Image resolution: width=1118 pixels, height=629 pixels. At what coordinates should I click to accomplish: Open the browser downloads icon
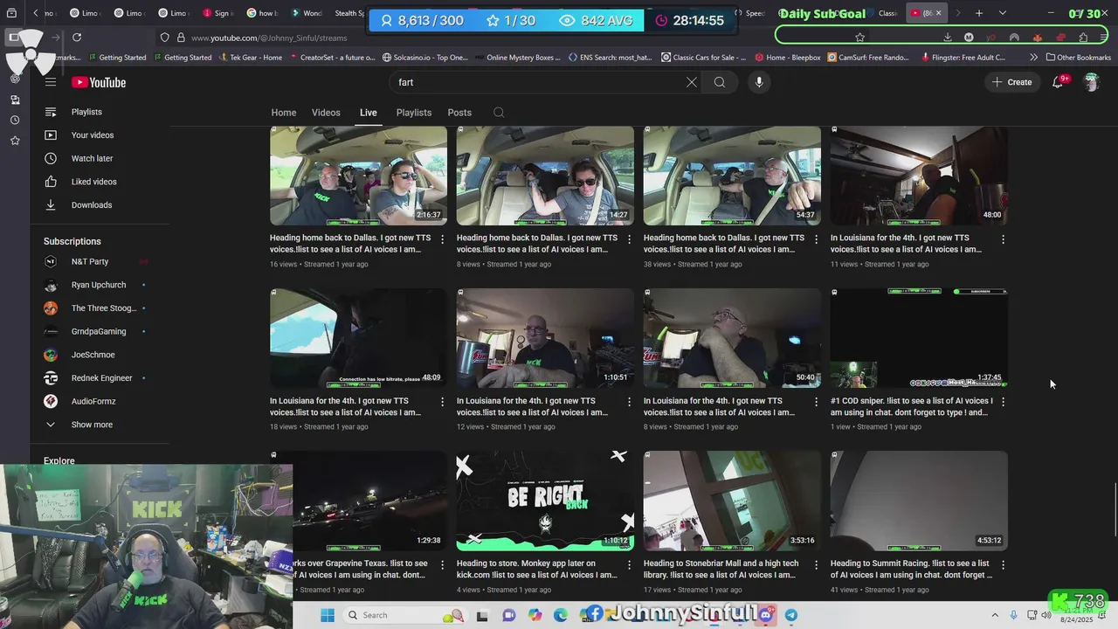[x=948, y=37]
